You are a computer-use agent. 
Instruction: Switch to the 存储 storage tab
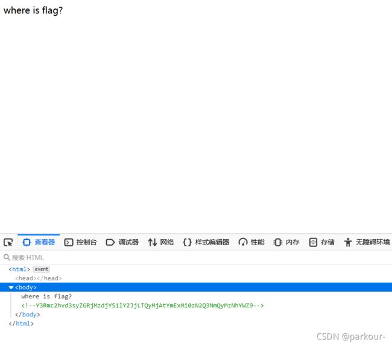(x=322, y=242)
